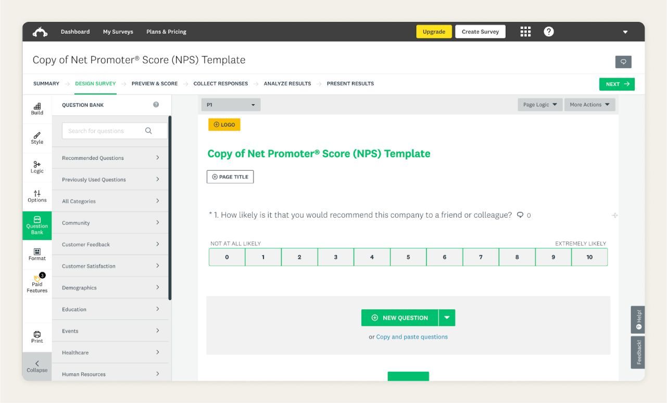Open comments speech bubble icon top right
The width and height of the screenshot is (667, 403).
[623, 62]
